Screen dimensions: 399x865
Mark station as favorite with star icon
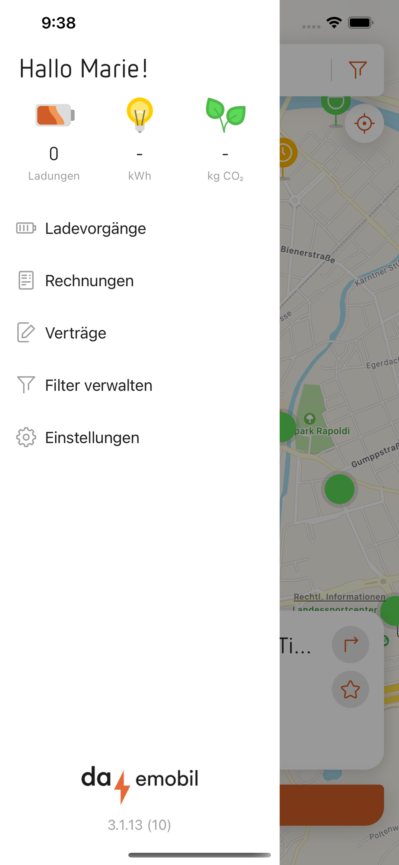coord(350,689)
